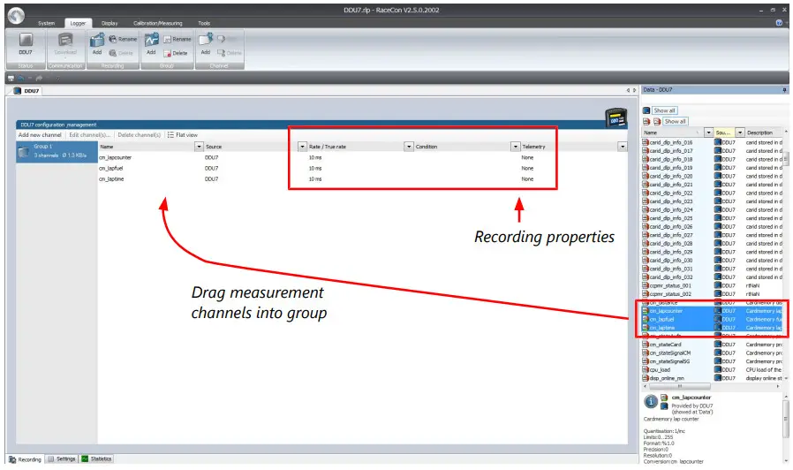The image size is (793, 470).
Task: Add a new channel via ribbon Add icon
Action: 206,40
